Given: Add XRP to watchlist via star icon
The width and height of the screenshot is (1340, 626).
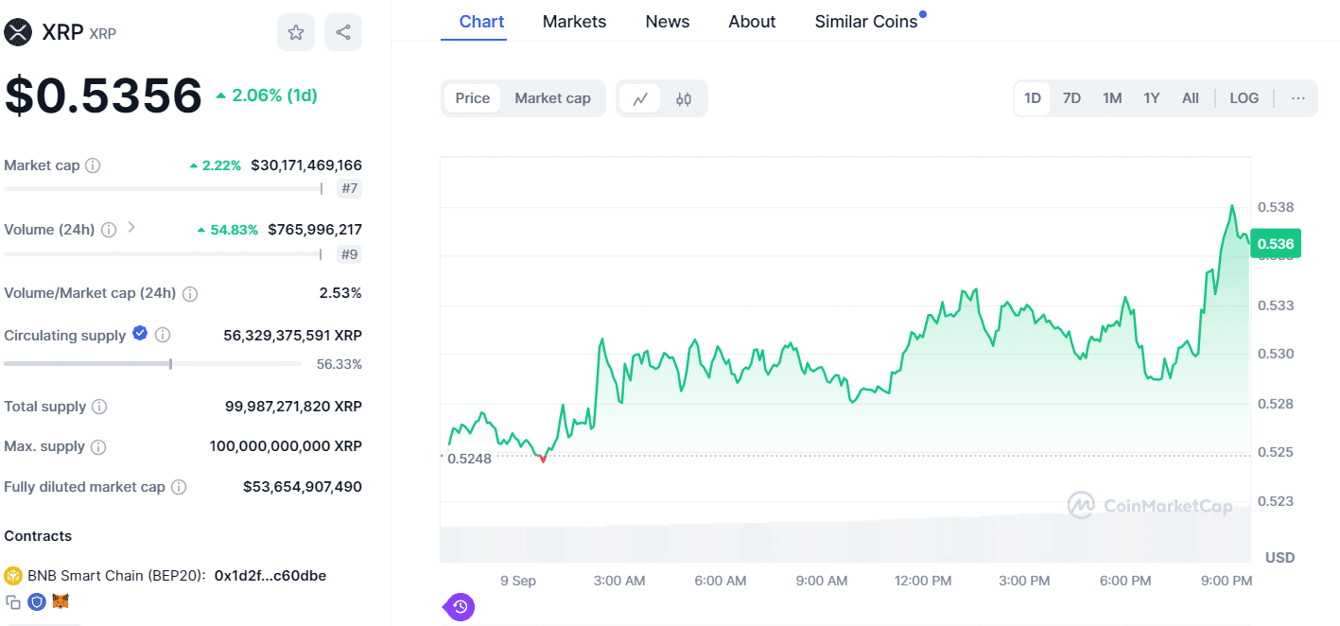Looking at the screenshot, I should coord(295,31).
